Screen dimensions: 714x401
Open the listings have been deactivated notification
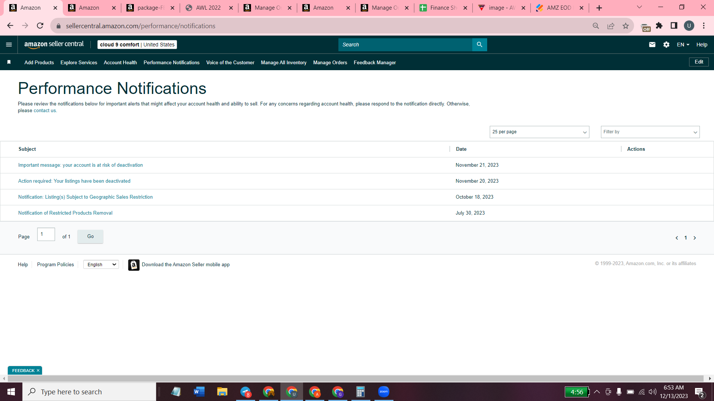pos(74,181)
